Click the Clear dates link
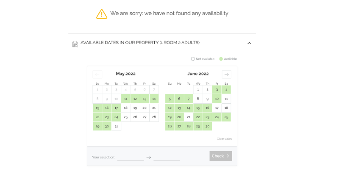This screenshot has height=174, width=339. click(225, 138)
